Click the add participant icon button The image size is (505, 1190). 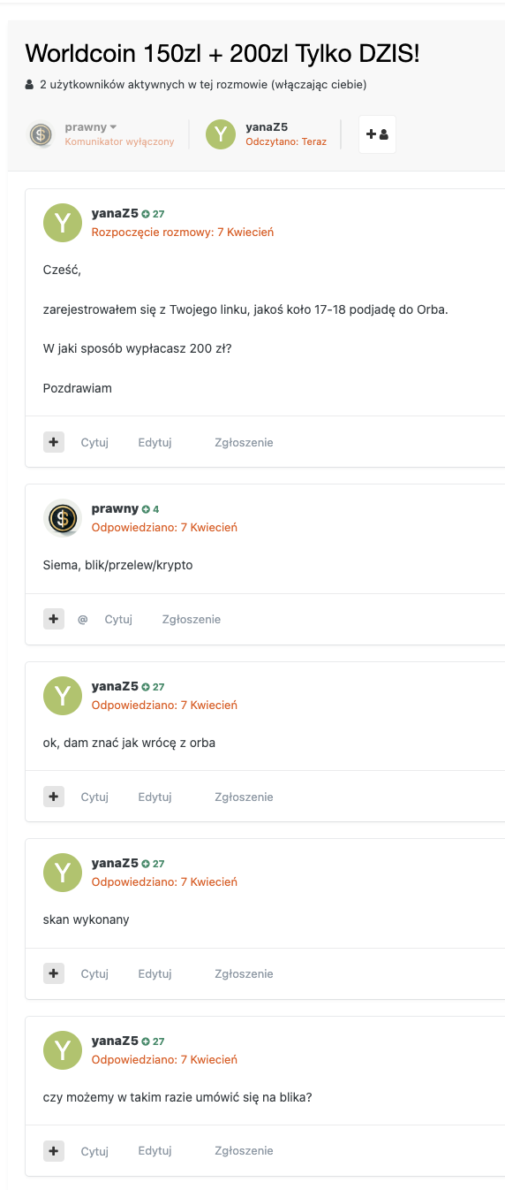point(377,134)
